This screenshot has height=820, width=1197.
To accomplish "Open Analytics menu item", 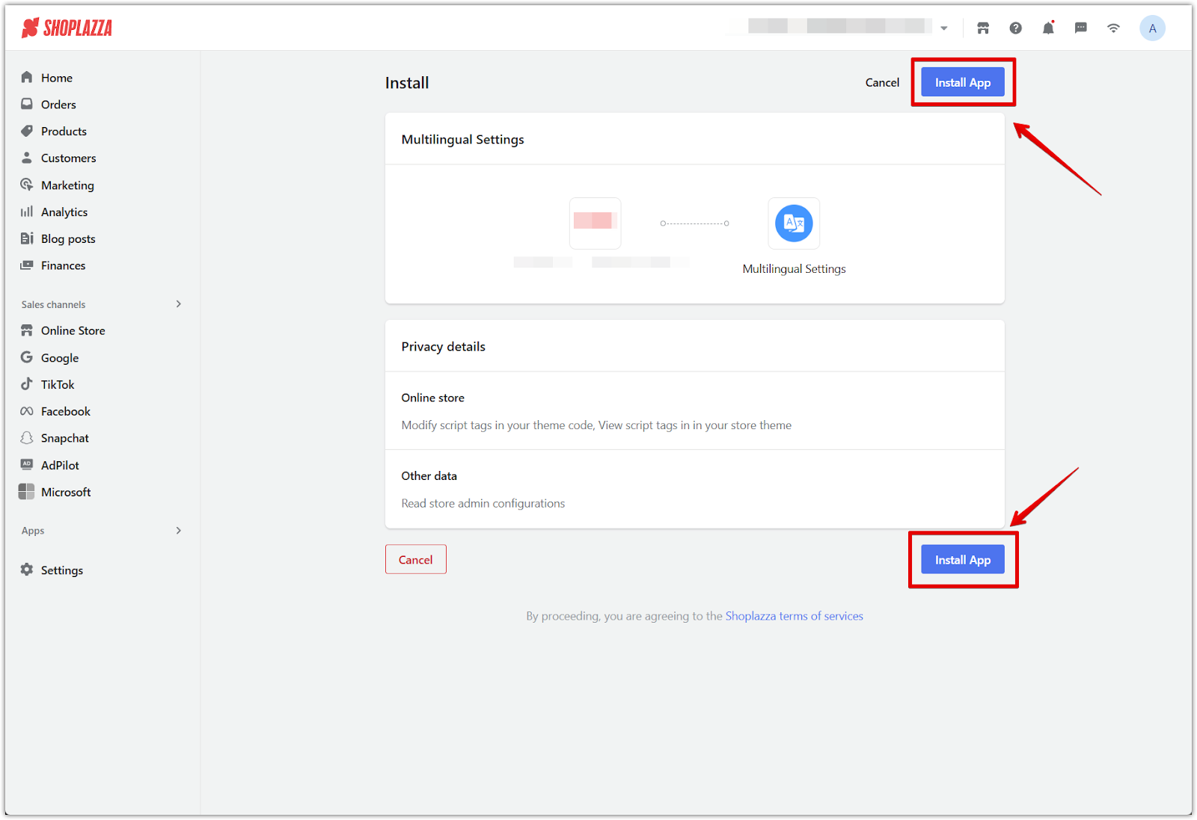I will click(64, 212).
